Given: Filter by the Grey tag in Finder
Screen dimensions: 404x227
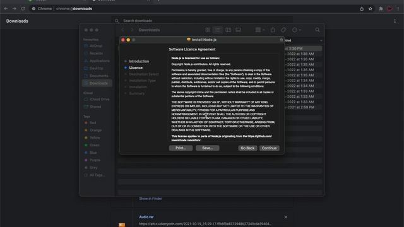Looking at the screenshot, I should pyautogui.click(x=93, y=168).
